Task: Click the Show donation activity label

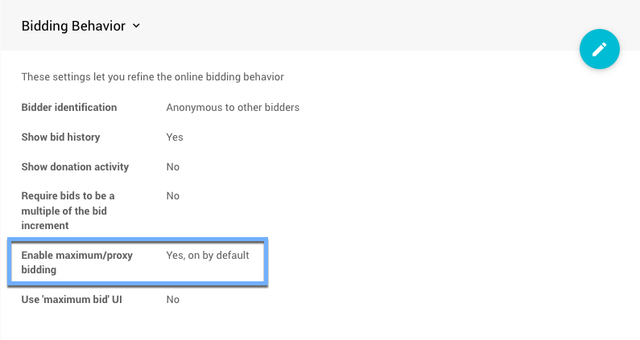Action: pos(75,166)
